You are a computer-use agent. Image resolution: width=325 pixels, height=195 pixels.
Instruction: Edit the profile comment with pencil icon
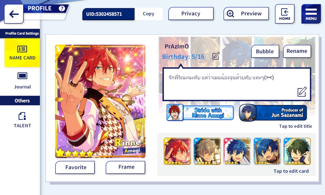coord(302,92)
